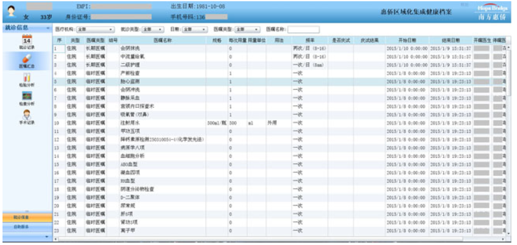Select row 7 静脉采血
The width and height of the screenshot is (517, 245).
(x=280, y=98)
